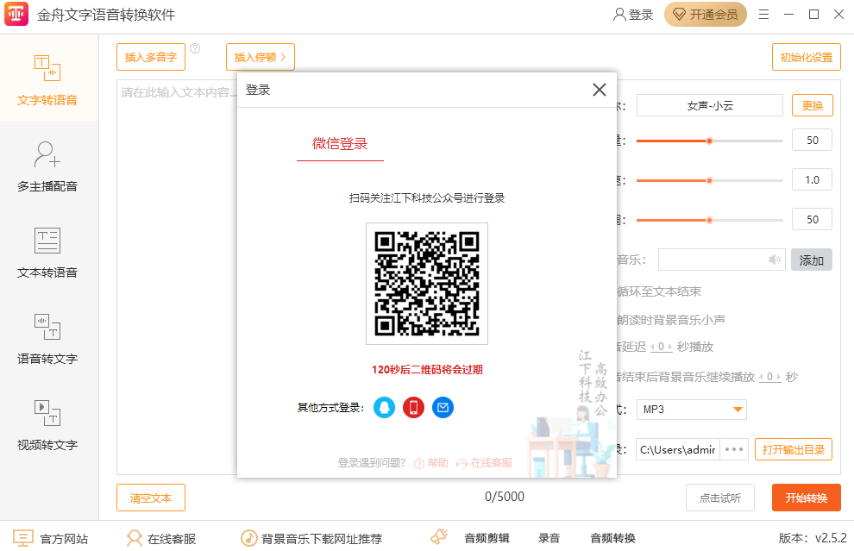Open 帮助 link in login dialog
The width and height of the screenshot is (854, 551).
click(431, 463)
